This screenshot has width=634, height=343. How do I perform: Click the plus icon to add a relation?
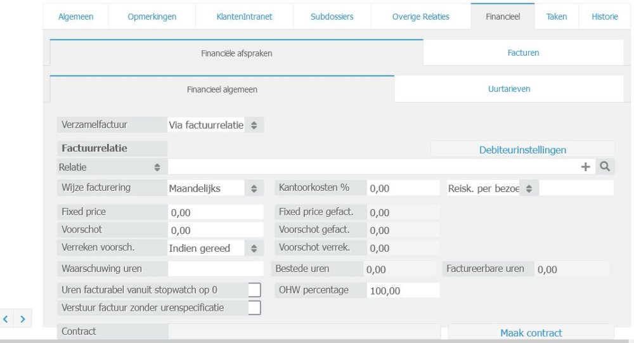[x=585, y=167]
